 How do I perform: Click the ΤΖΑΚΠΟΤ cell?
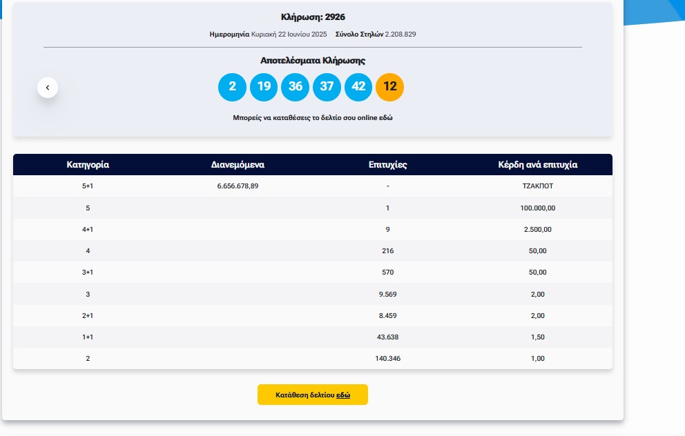538,186
